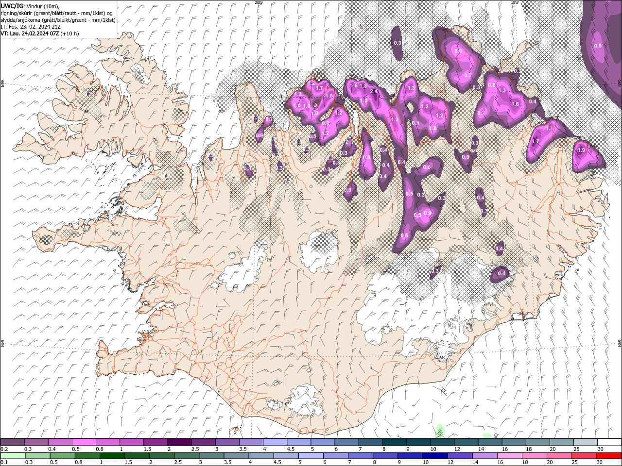This screenshot has width=622, height=466.
Task: Click the dark plum 0.2 snow-scale swatch
Action: (x=13, y=442)
